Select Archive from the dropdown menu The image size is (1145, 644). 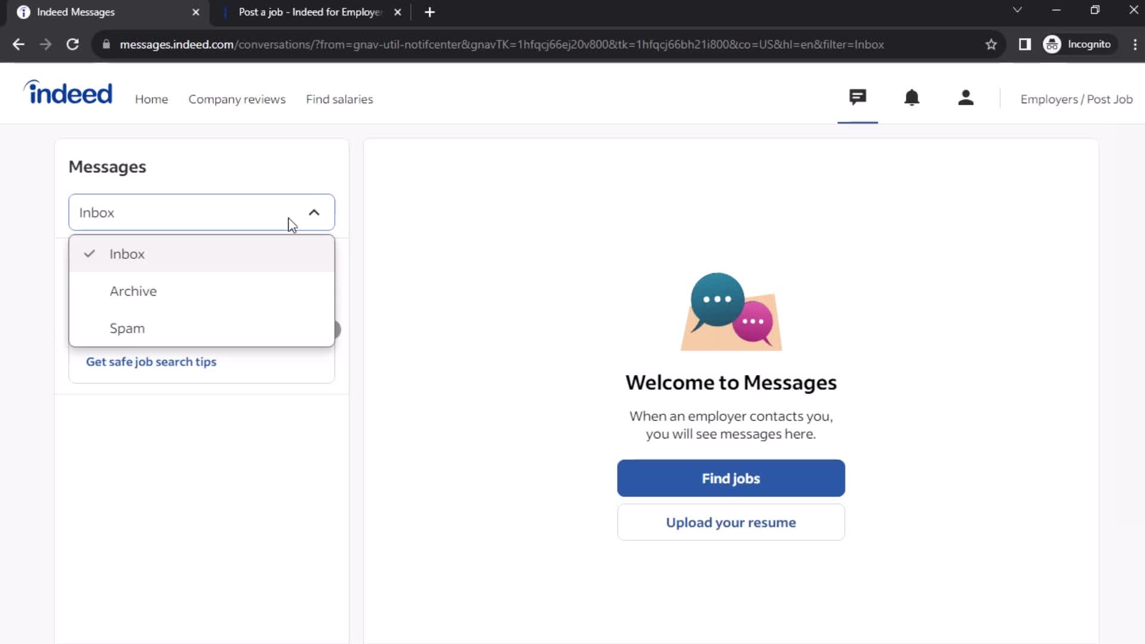133,291
